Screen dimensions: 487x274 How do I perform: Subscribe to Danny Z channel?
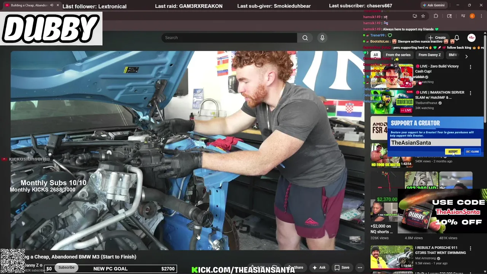66,267
